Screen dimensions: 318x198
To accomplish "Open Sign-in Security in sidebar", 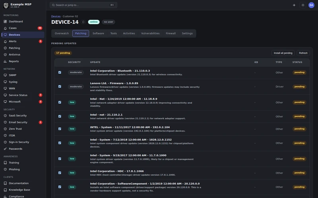I will tap(23, 142).
